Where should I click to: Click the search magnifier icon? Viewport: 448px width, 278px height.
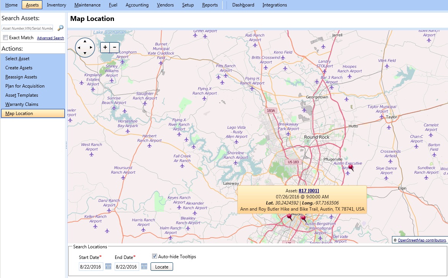point(60,28)
